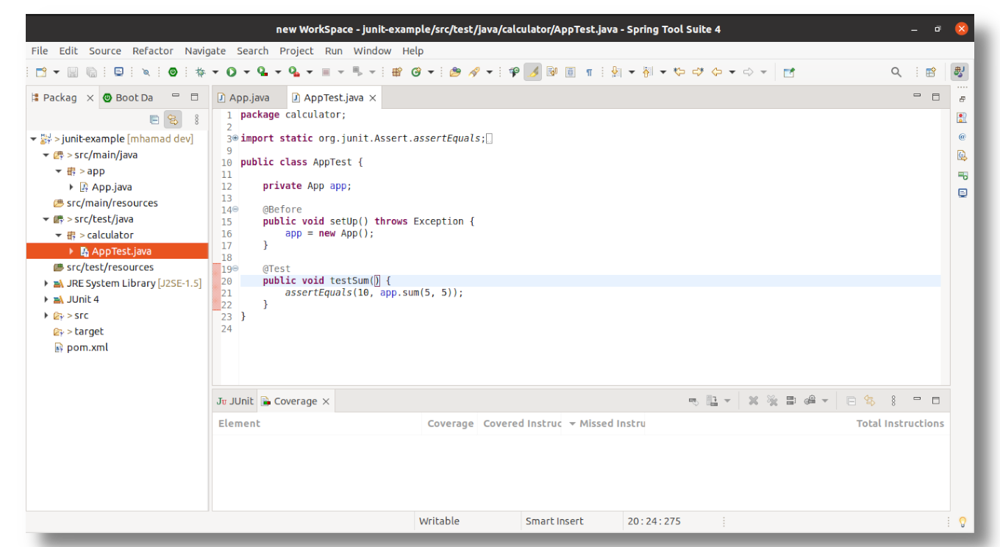1000x547 pixels.
Task: Sort by Total Instructions column header
Action: 900,423
